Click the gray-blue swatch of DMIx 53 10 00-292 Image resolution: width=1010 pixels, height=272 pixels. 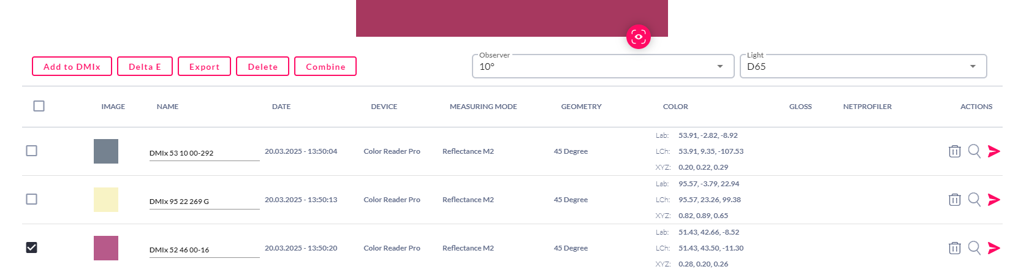coord(106,151)
